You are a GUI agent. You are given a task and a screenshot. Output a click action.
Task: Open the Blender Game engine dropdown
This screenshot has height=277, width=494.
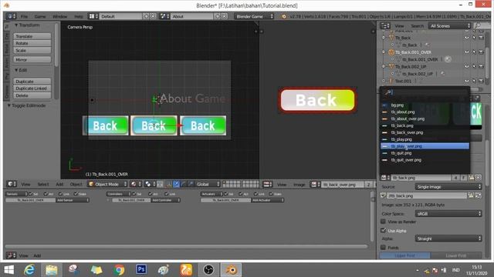[x=254, y=16]
